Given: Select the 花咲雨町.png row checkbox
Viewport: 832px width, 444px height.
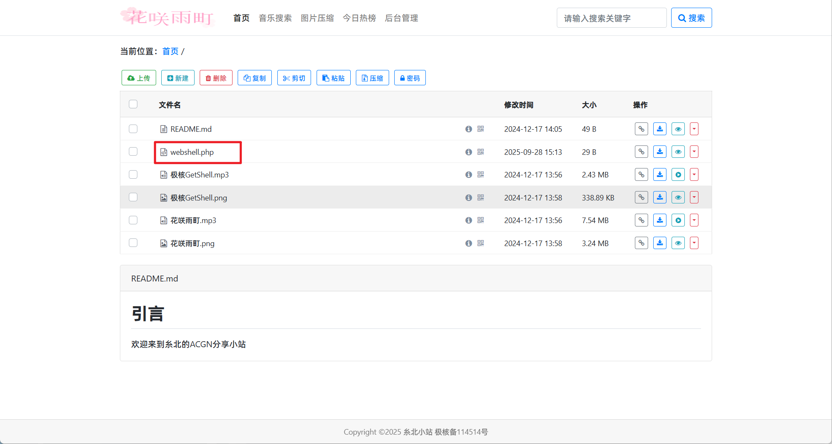Looking at the screenshot, I should 133,243.
